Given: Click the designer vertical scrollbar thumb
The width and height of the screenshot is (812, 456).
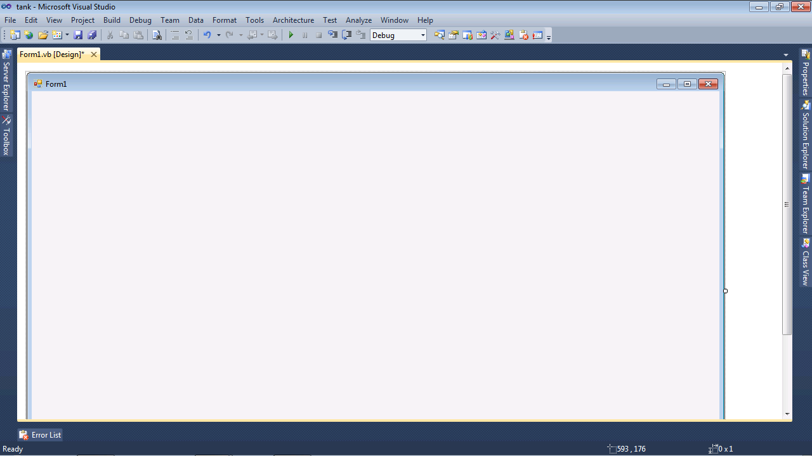Looking at the screenshot, I should [787, 205].
